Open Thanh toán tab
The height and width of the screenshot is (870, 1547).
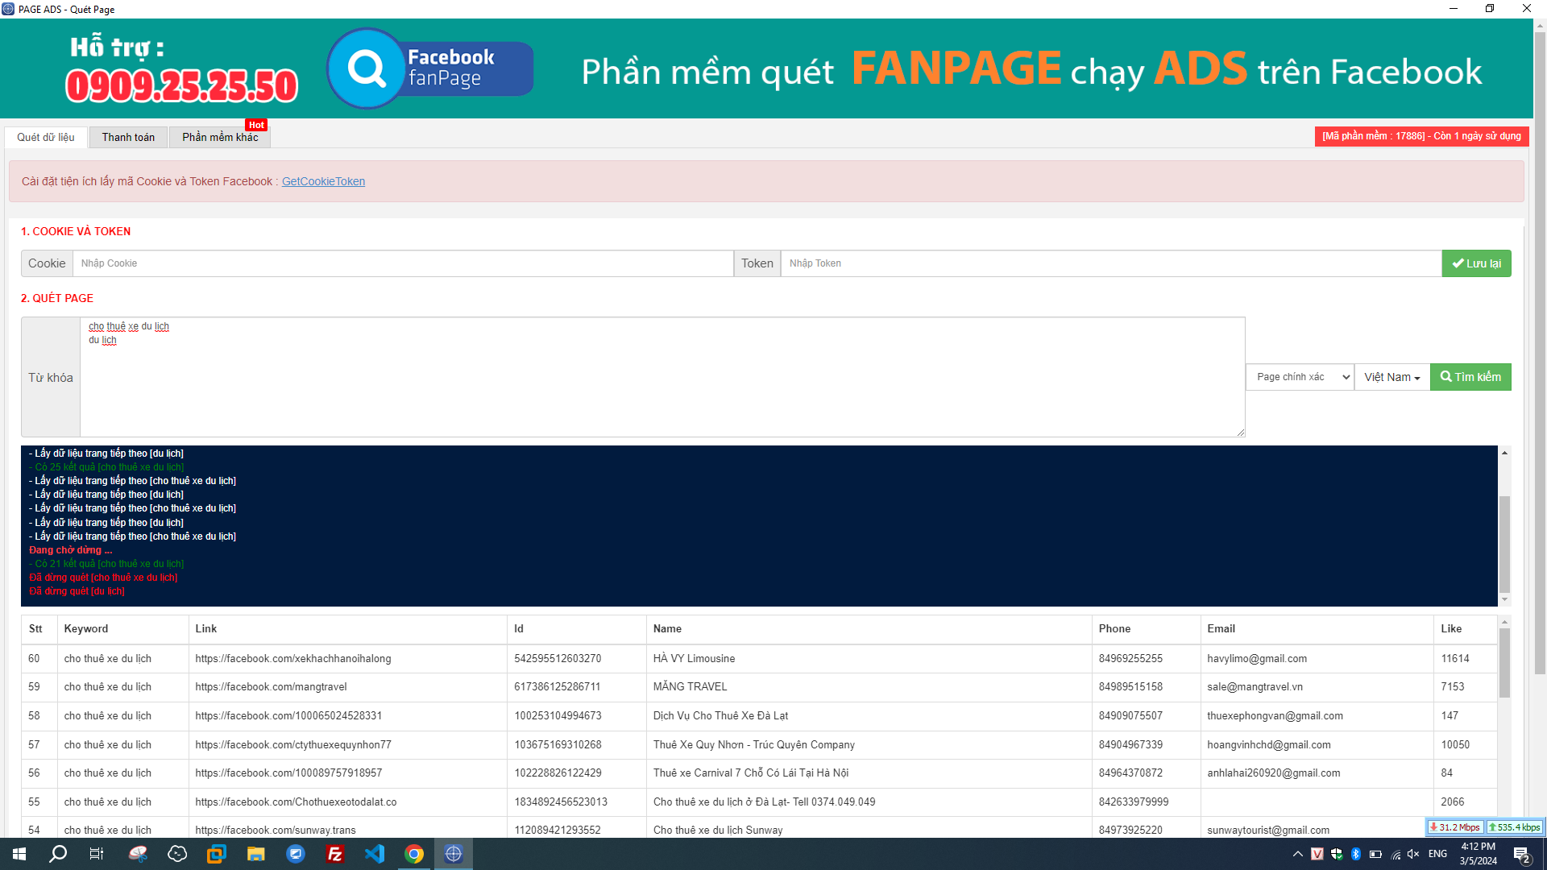pos(128,137)
